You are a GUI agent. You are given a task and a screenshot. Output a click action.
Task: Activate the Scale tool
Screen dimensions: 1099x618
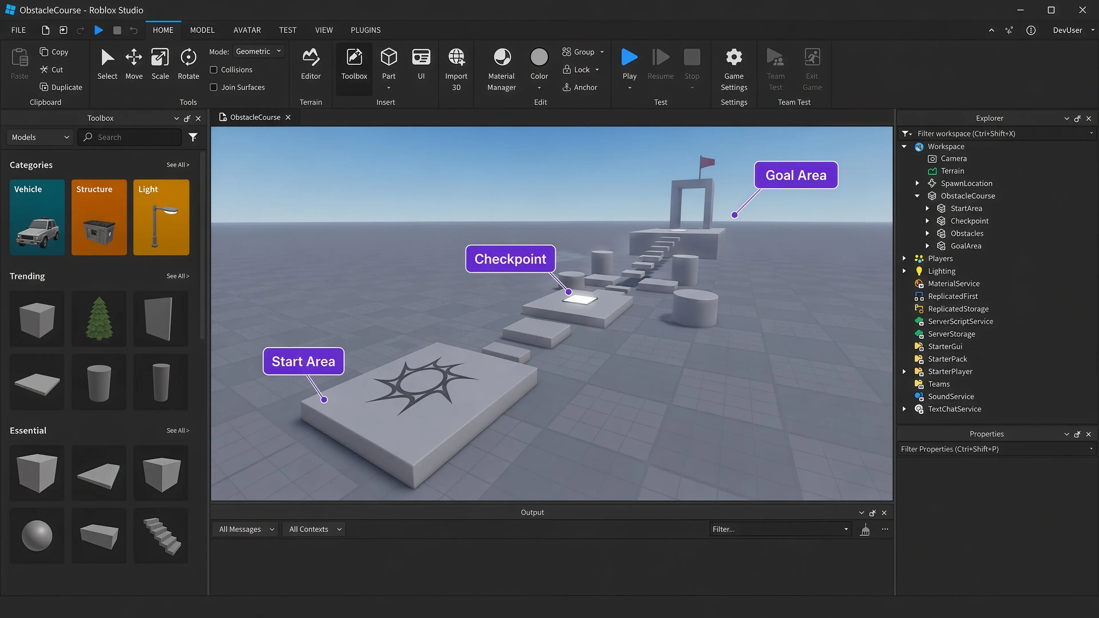pos(160,64)
